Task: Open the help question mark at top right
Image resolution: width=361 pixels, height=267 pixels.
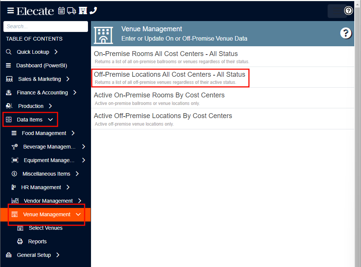Action: coord(348,11)
